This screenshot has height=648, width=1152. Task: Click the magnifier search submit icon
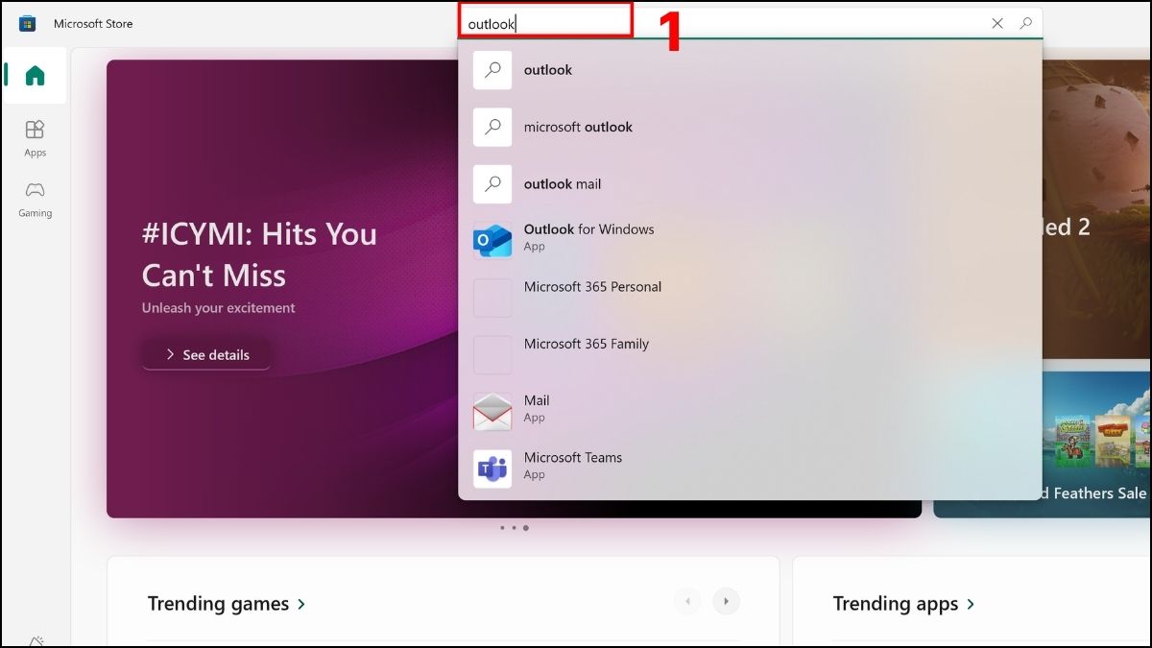point(1025,23)
